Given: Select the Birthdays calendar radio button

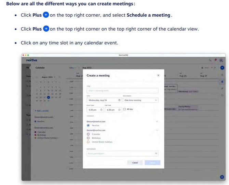Looking at the screenshot, I should pyautogui.click(x=89, y=138).
